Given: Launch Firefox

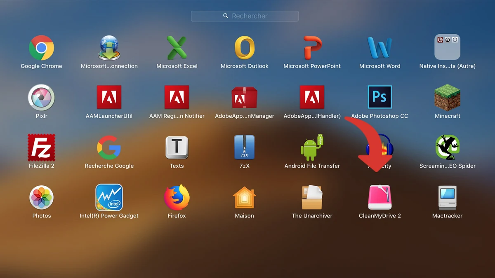Looking at the screenshot, I should point(177,197).
